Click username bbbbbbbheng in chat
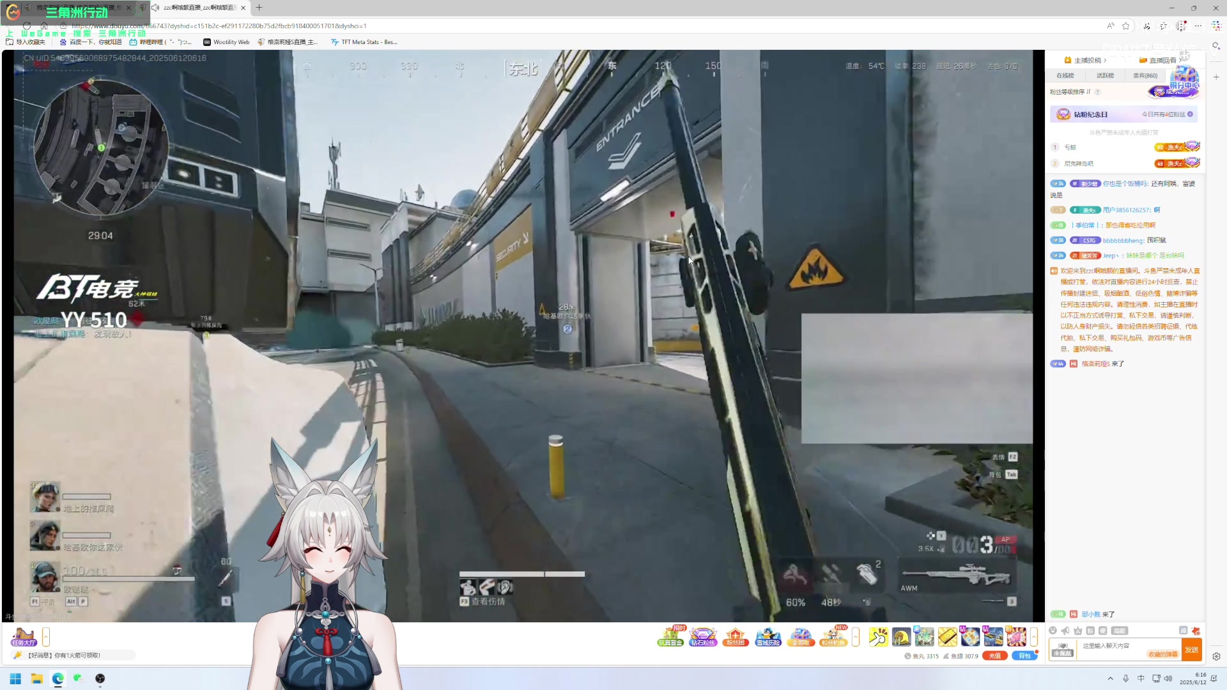Screen dimensions: 1227x690 (1123, 241)
